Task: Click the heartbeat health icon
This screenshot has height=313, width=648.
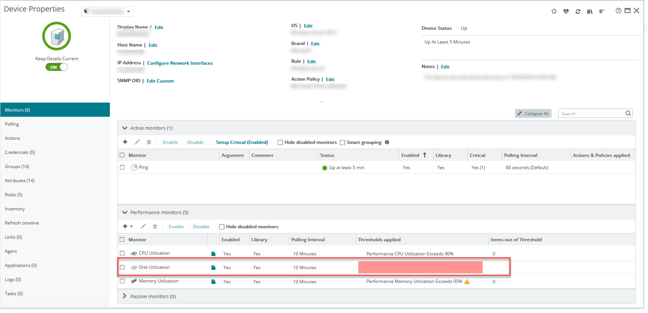Action: pos(566,11)
